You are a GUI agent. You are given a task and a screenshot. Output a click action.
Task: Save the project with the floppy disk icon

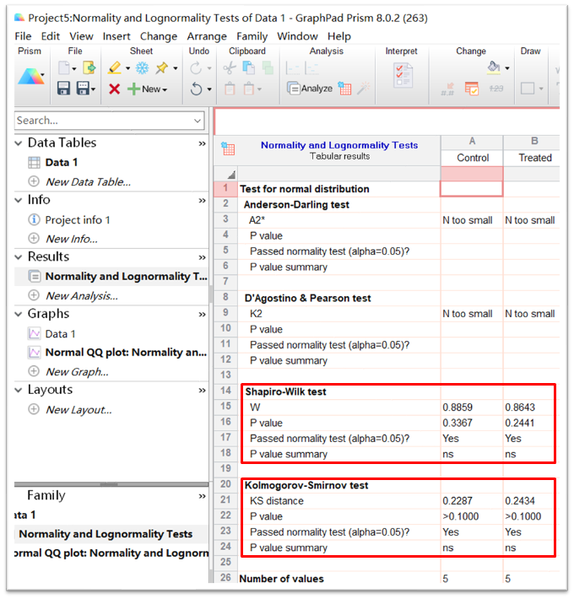click(x=63, y=89)
